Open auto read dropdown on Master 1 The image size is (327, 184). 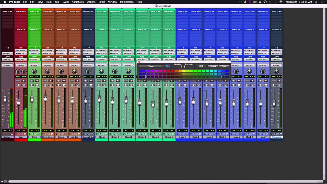coord(7,59)
